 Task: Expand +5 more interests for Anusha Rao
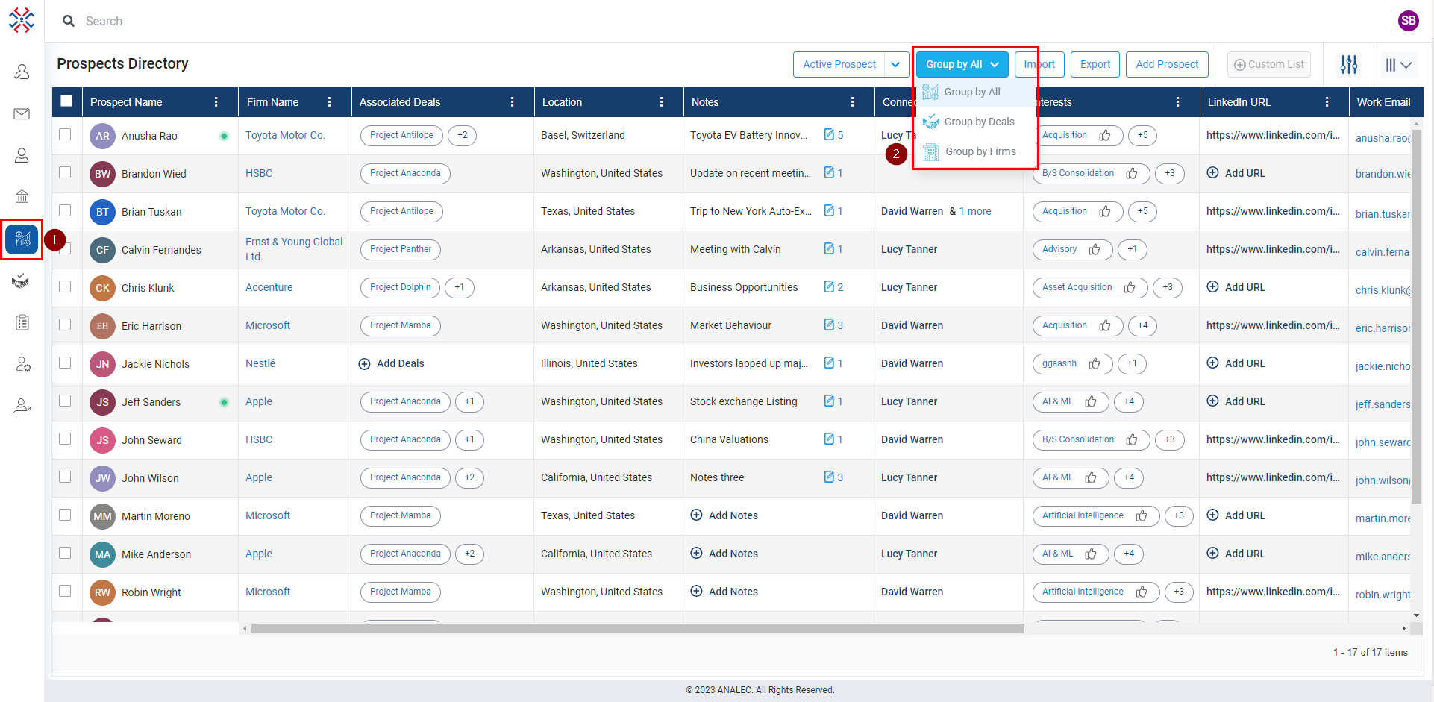(1142, 135)
